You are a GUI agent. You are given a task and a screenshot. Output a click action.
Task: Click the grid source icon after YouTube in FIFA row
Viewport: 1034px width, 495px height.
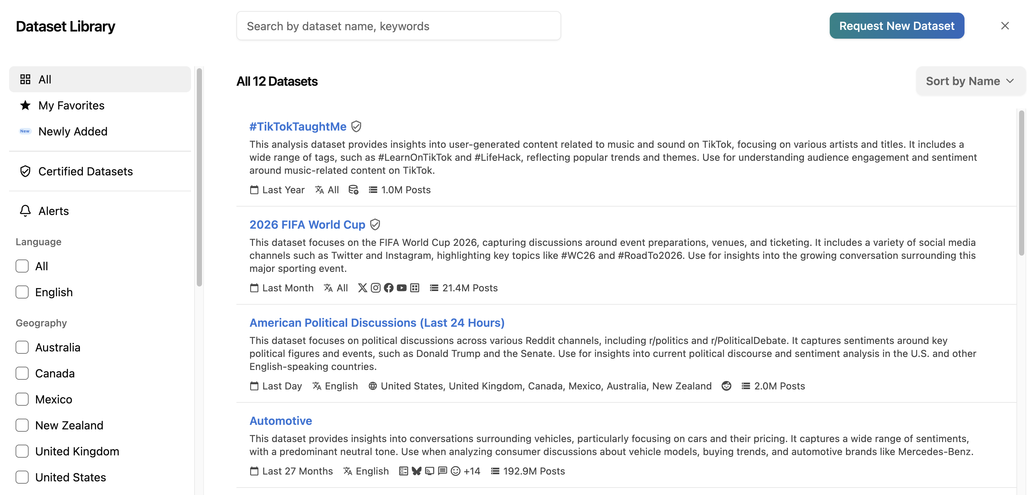415,288
